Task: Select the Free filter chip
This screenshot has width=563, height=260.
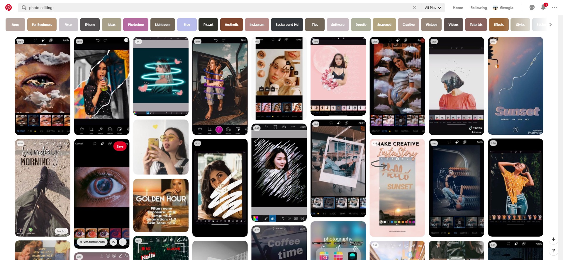Action: click(187, 25)
